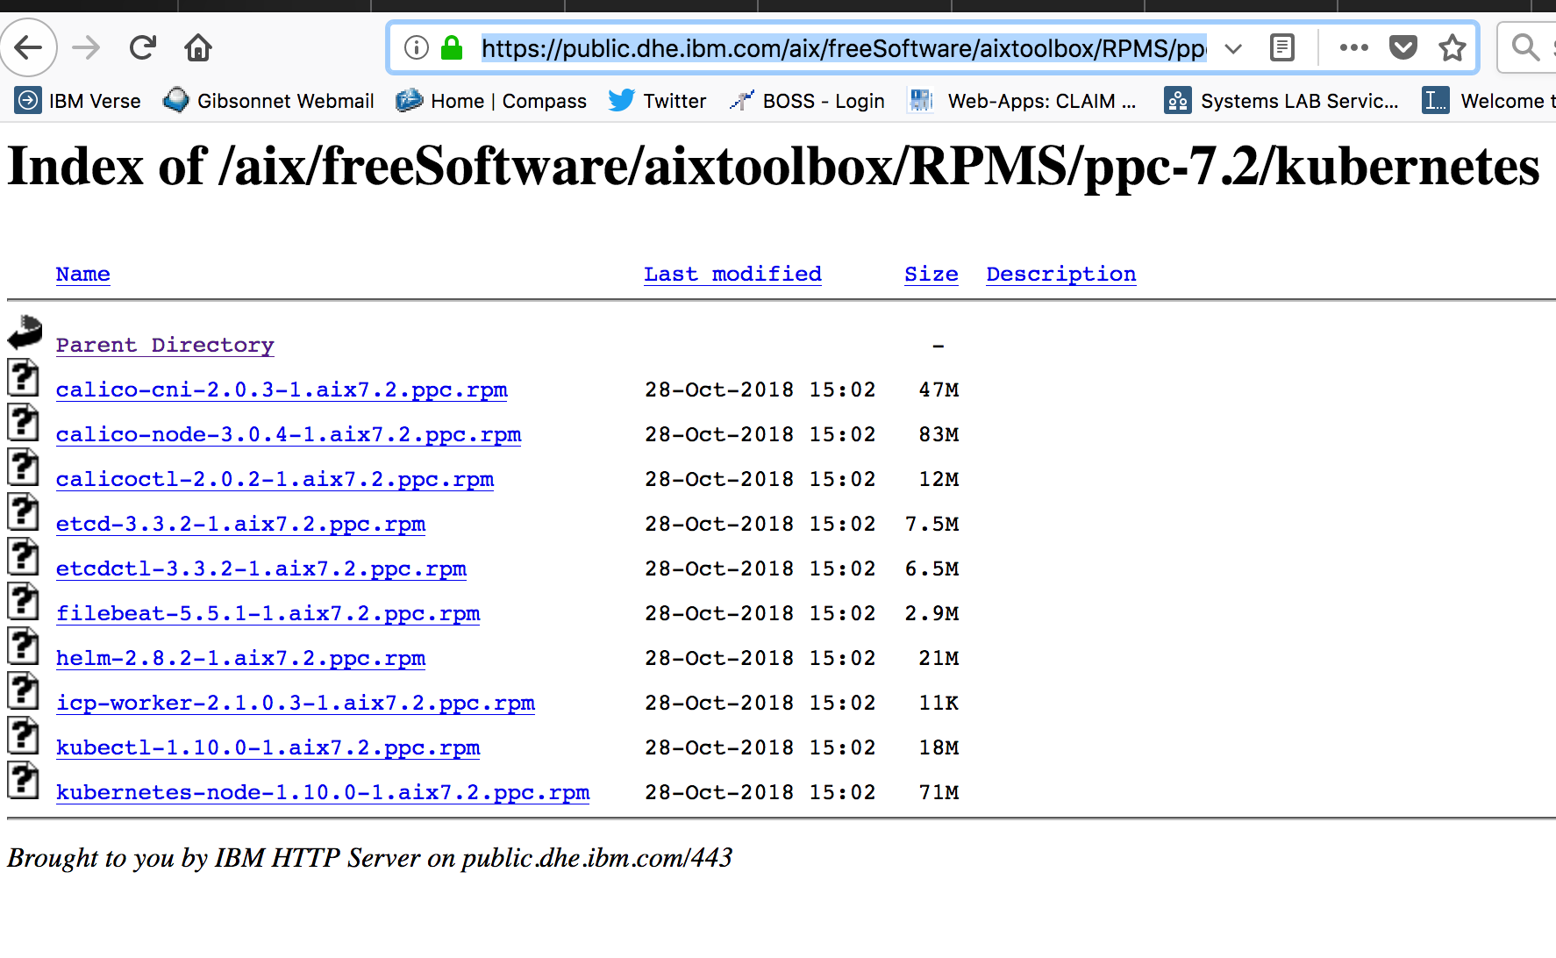Download etcd-3.3.2-1.aix7.2.ppc.rpm

pyautogui.click(x=240, y=524)
